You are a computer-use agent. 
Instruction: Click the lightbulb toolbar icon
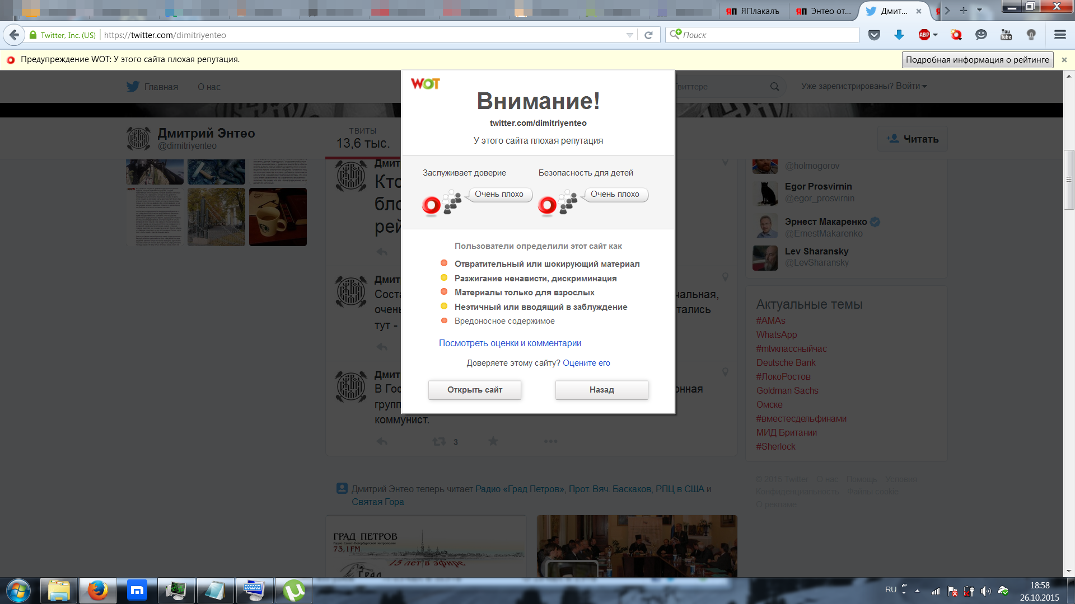tap(1031, 35)
